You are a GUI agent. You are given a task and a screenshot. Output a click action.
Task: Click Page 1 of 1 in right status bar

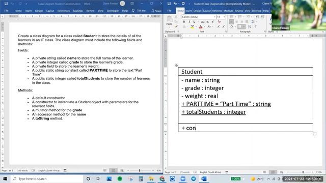[x=170, y=172]
